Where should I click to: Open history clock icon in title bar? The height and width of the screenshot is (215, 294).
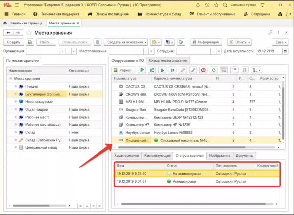[207, 5]
